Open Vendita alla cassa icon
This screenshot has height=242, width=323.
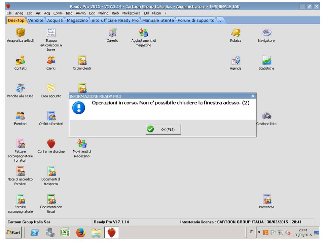(x=20, y=88)
